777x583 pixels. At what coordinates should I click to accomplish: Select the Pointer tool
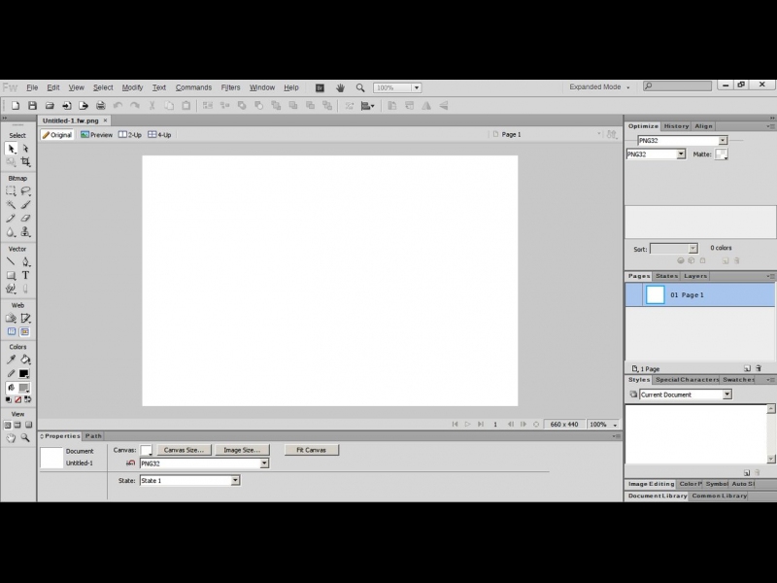click(11, 149)
